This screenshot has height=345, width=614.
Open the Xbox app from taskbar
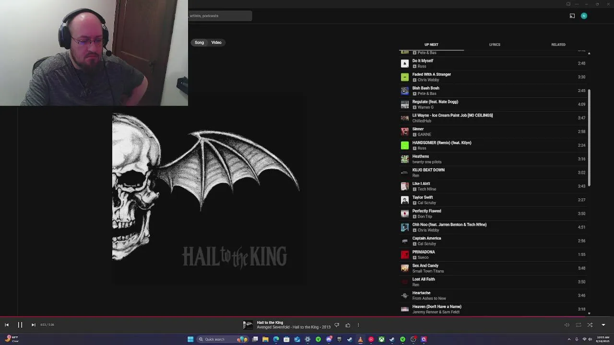[381, 339]
